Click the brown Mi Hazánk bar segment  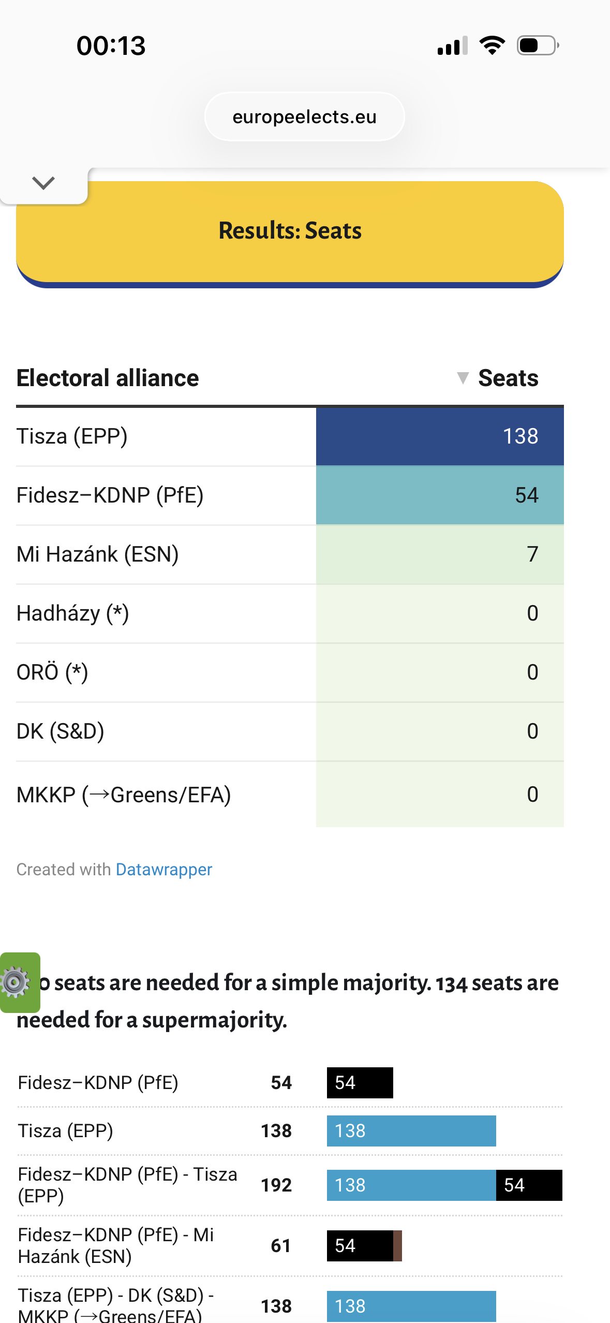(397, 1245)
